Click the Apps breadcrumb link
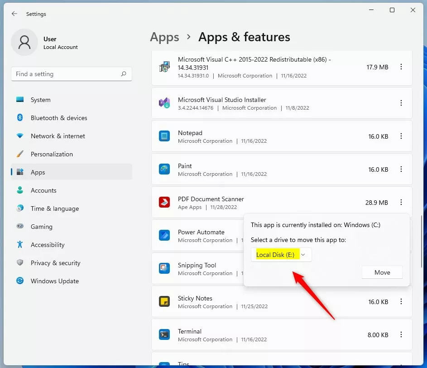The width and height of the screenshot is (427, 368). 164,37
